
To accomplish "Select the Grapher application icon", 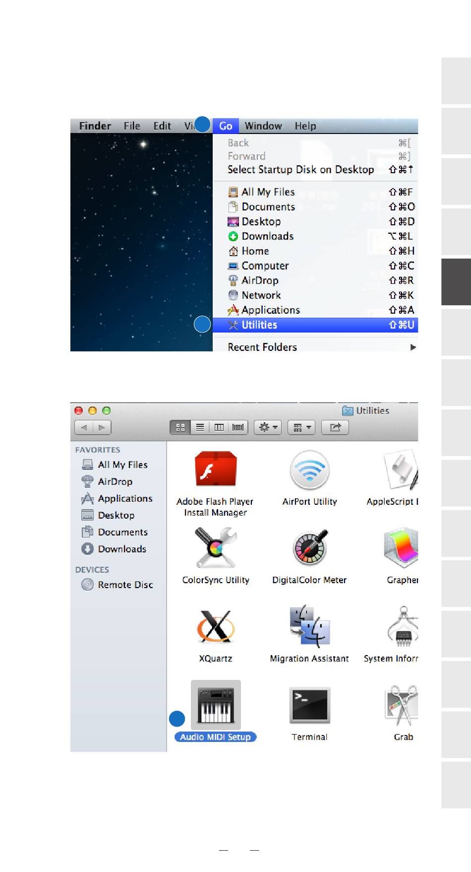I will [x=402, y=548].
